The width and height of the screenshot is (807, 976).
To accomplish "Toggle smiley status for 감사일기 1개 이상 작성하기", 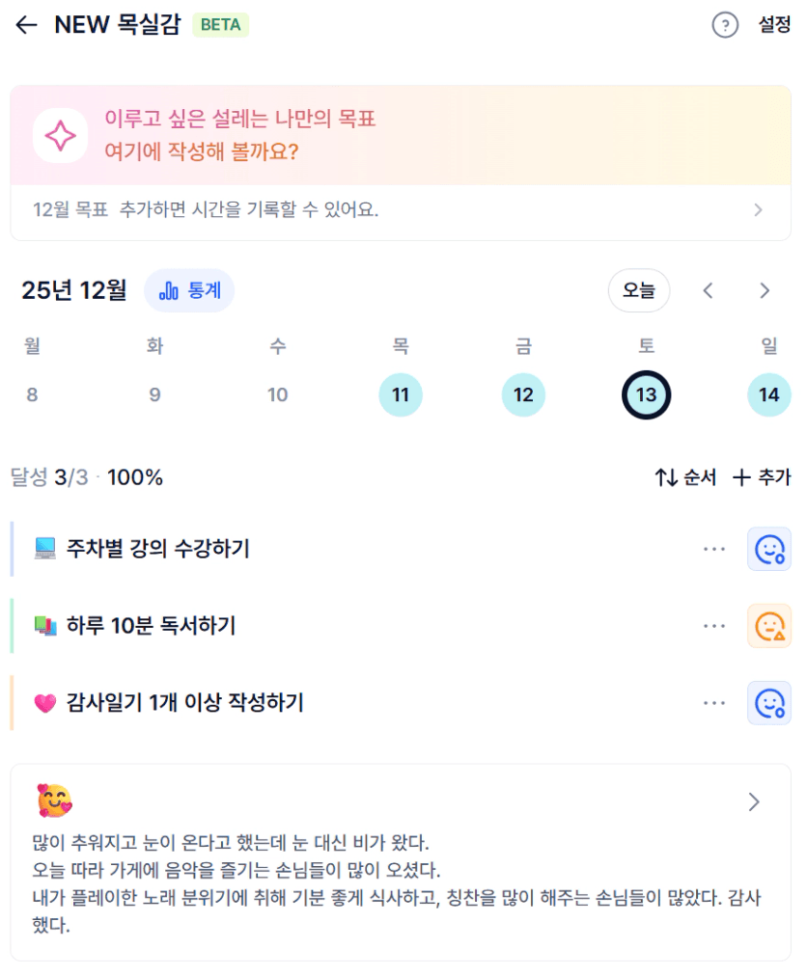I will (769, 703).
